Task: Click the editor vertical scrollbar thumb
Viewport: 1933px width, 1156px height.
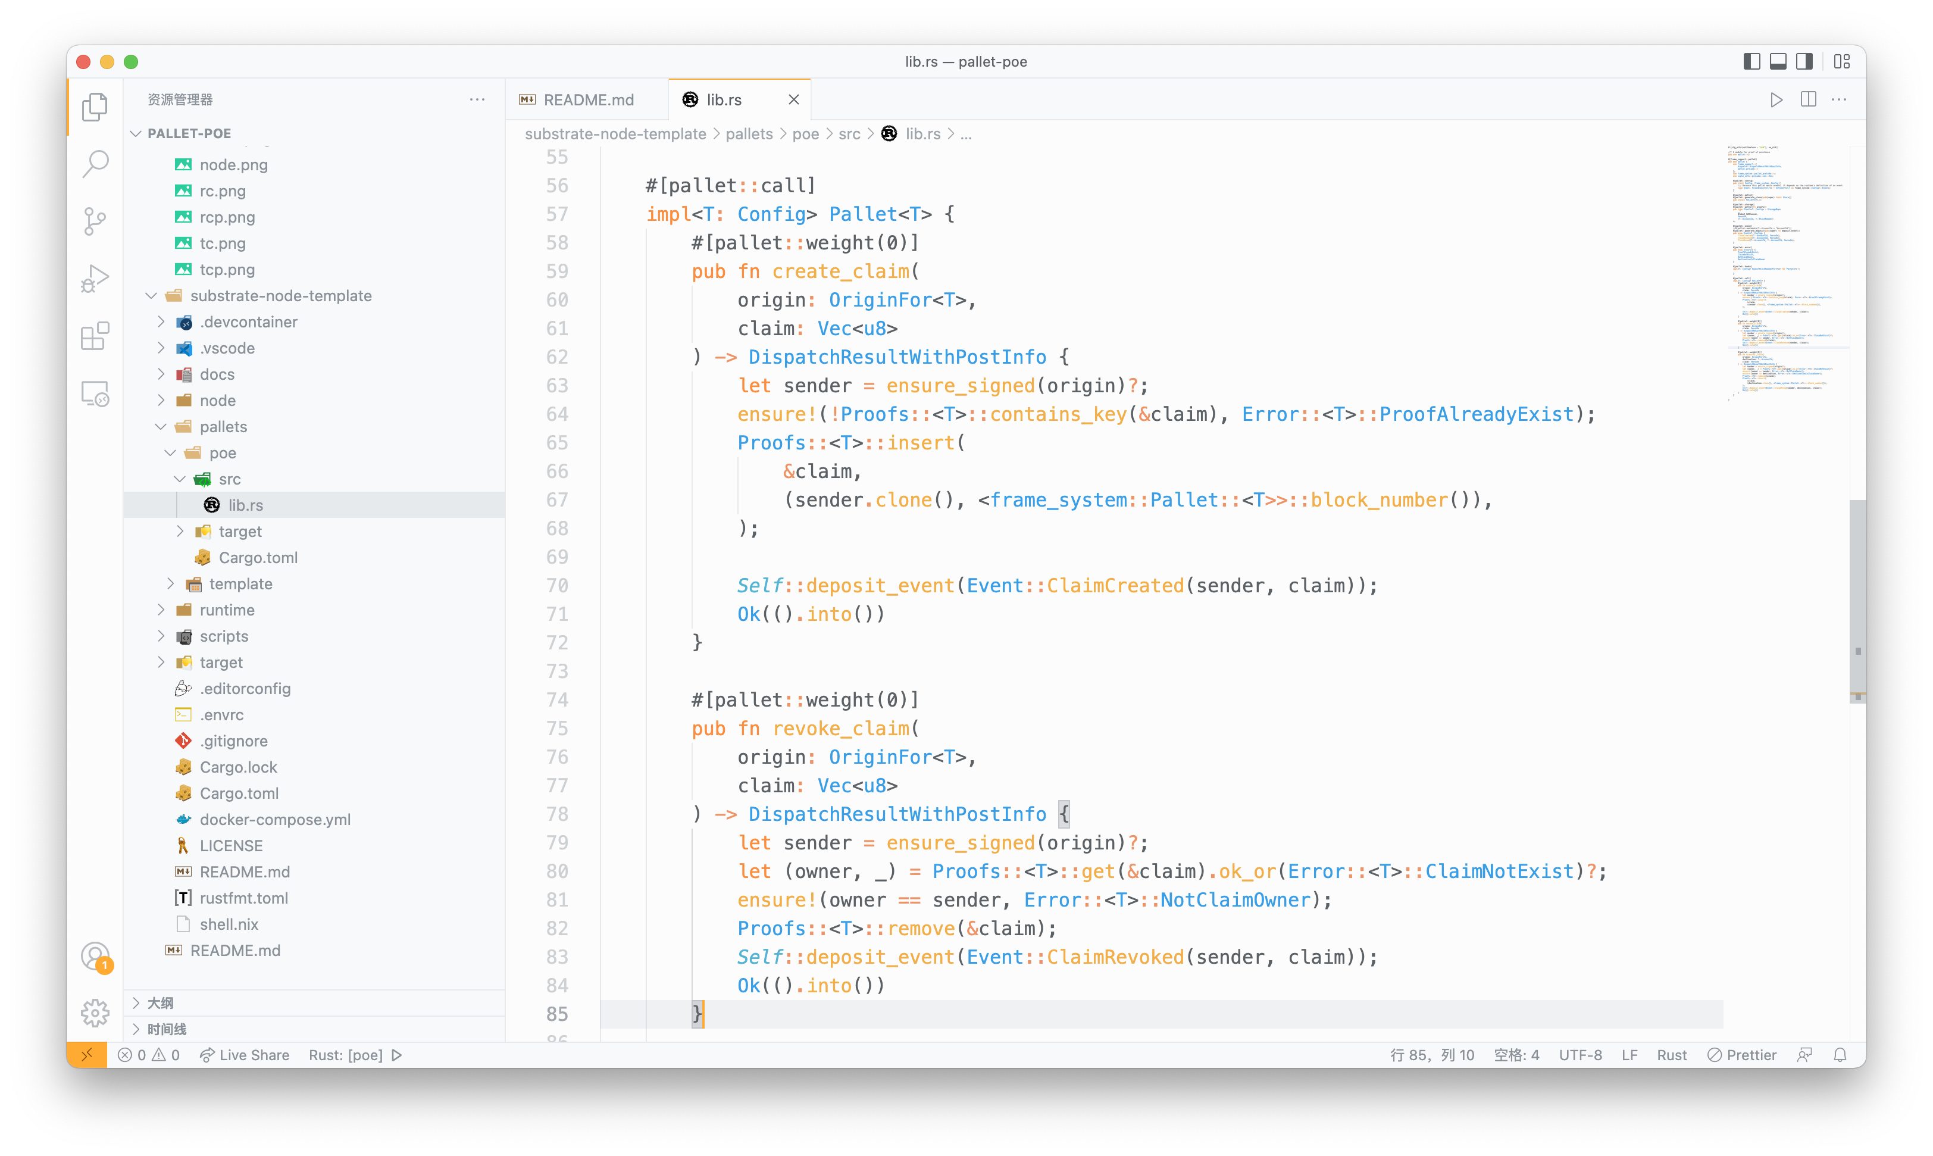Action: click(x=1857, y=601)
